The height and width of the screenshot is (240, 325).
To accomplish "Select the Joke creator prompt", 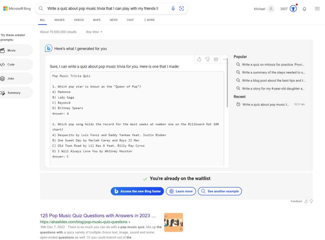I will click(11, 78).
